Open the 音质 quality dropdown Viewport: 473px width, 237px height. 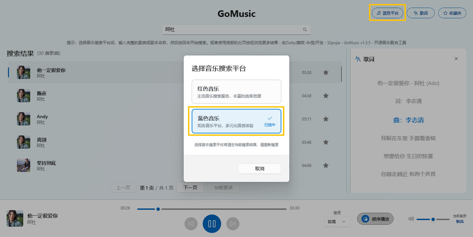coord(337,222)
